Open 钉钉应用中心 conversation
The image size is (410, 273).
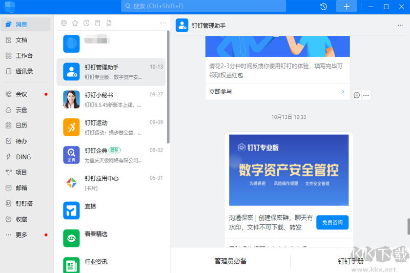point(111,183)
